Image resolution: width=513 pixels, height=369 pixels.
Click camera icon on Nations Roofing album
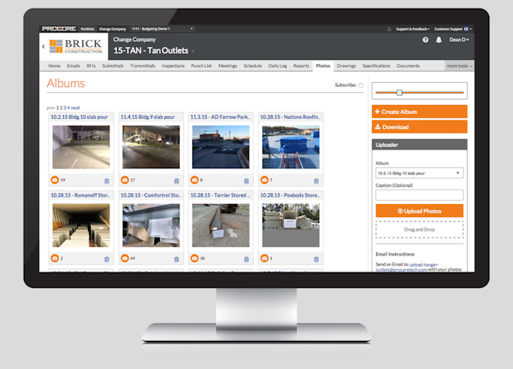point(264,179)
